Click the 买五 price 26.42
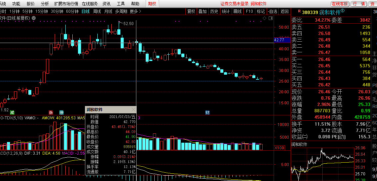377x181 pixels. click(324, 85)
